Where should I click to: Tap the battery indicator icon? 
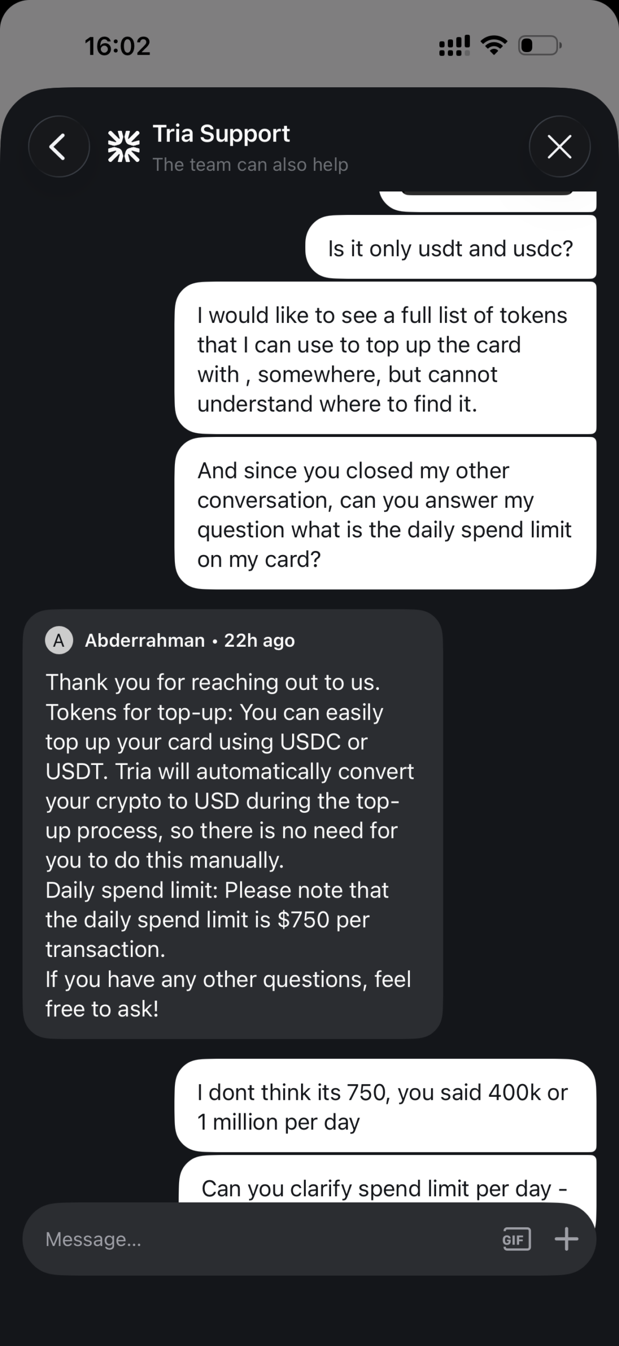pos(540,46)
